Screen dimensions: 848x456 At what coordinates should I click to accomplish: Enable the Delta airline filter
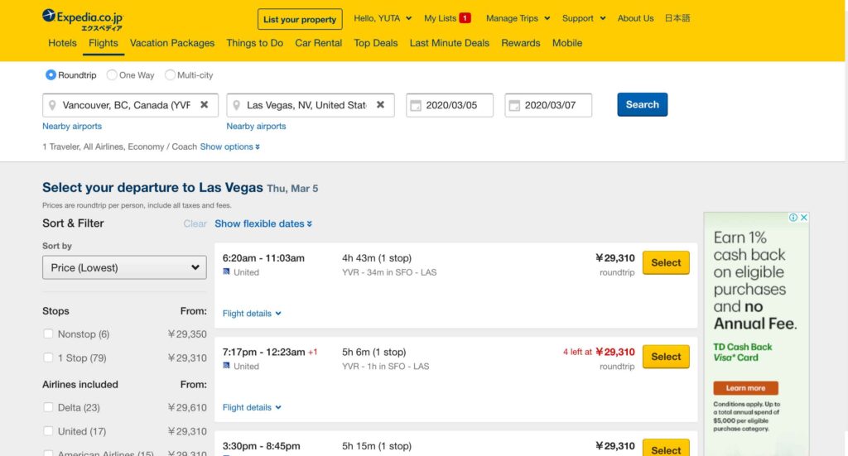[48, 408]
